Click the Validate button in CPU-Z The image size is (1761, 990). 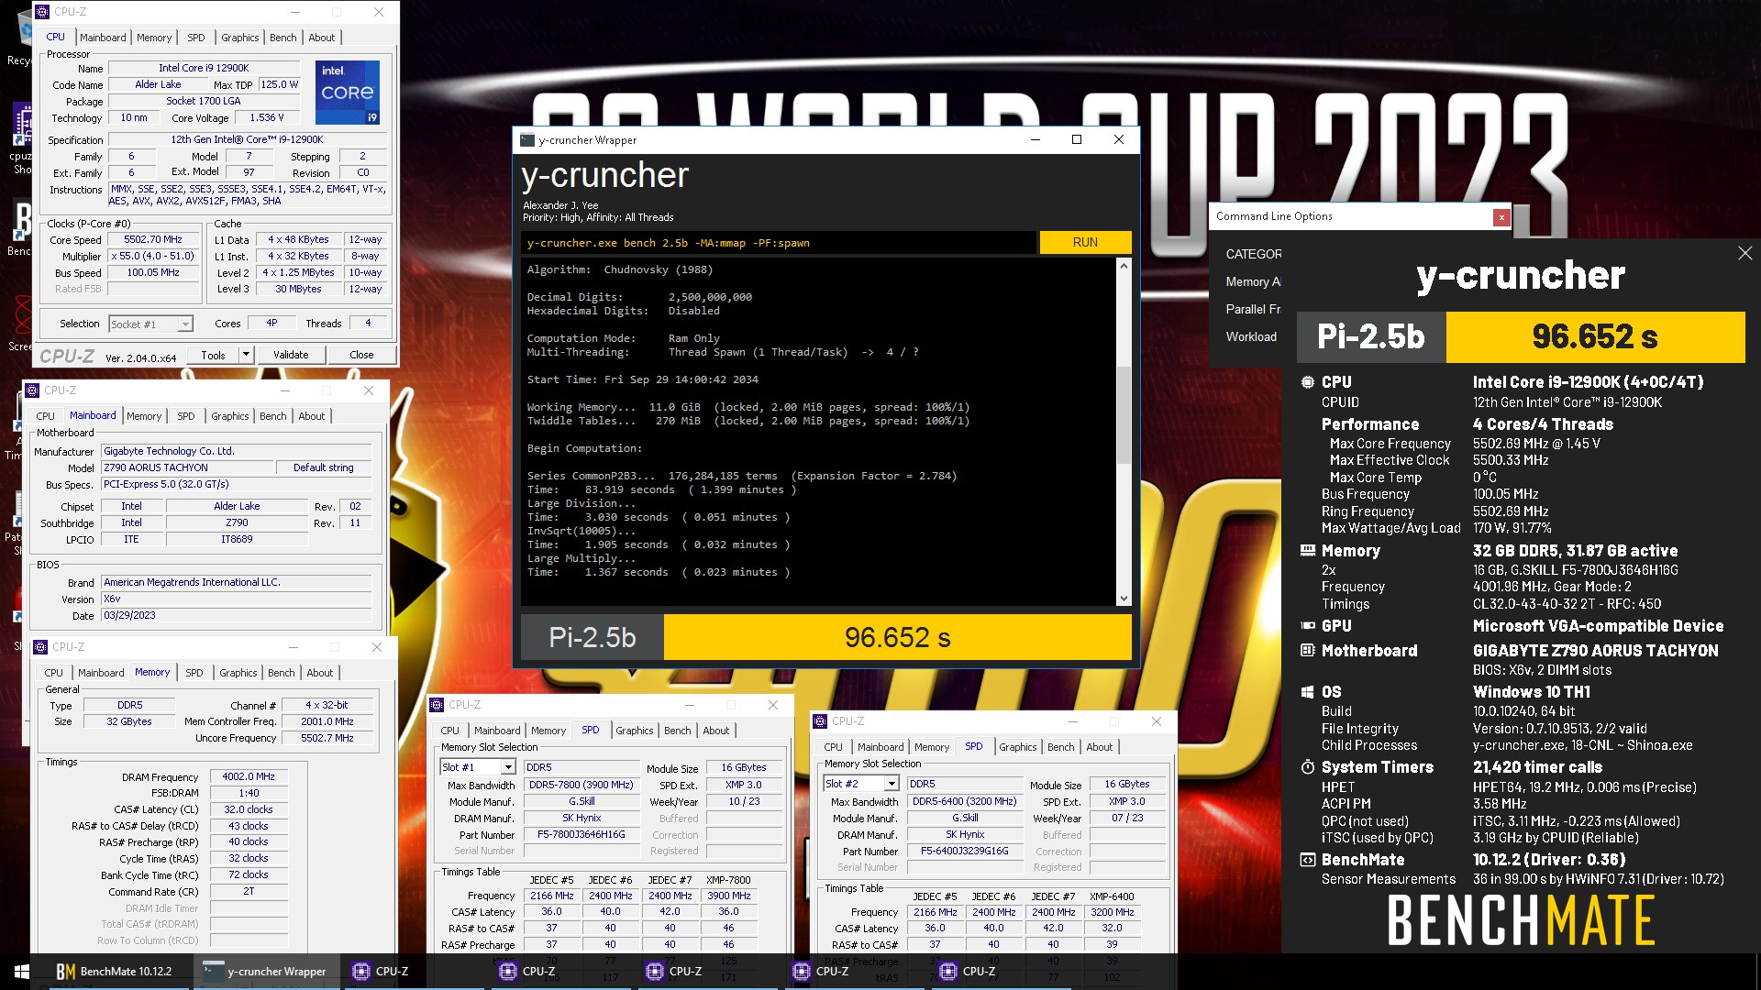pyautogui.click(x=291, y=355)
